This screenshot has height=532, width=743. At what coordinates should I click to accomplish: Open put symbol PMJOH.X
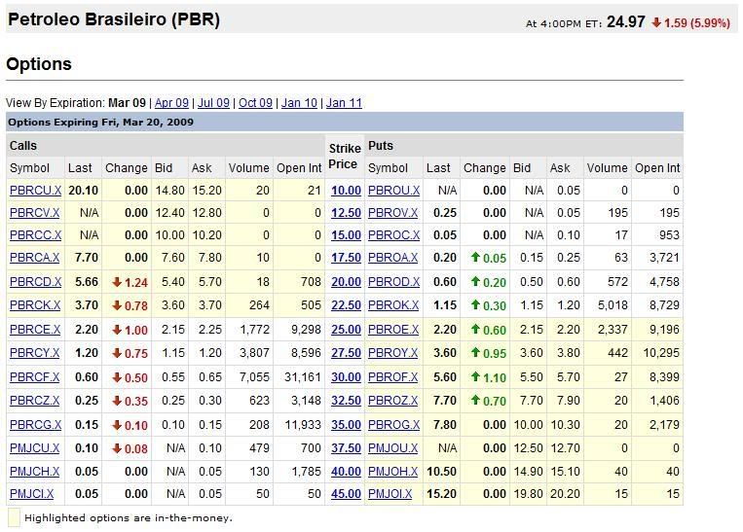pos(392,472)
